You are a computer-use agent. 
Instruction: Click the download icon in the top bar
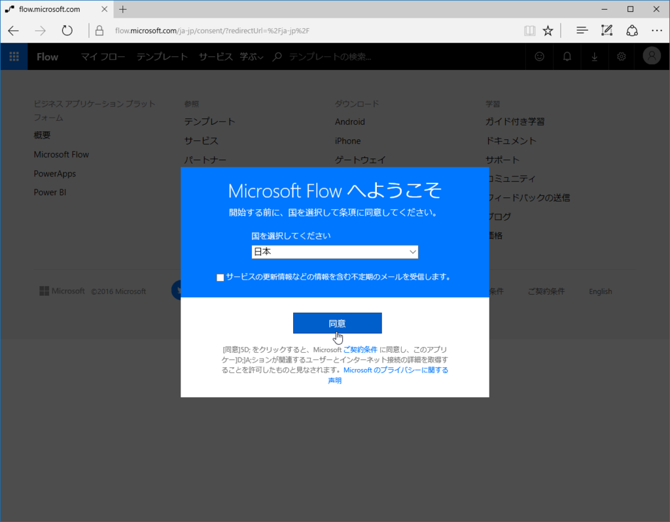pyautogui.click(x=594, y=57)
